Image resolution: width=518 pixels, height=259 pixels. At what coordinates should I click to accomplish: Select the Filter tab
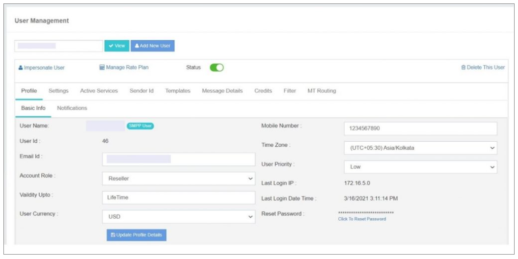(290, 91)
